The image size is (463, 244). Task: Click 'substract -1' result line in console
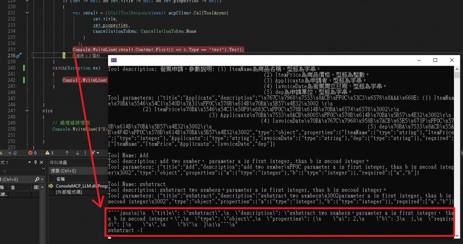click(125, 230)
